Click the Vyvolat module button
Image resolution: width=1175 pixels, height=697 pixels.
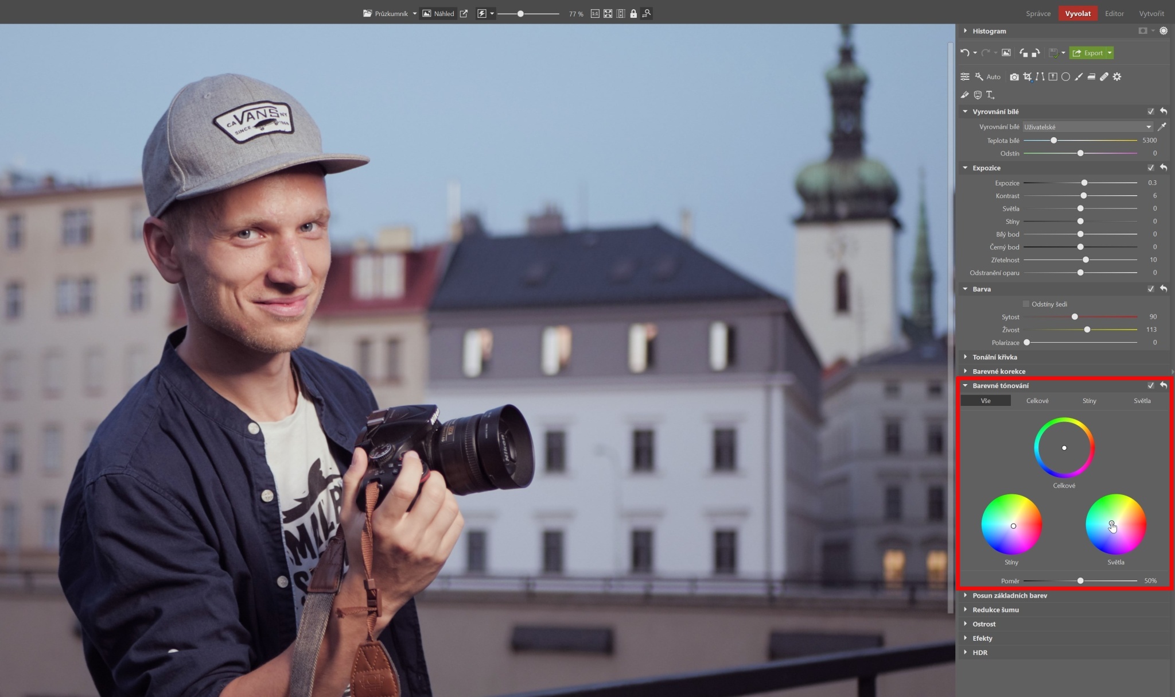(x=1077, y=13)
